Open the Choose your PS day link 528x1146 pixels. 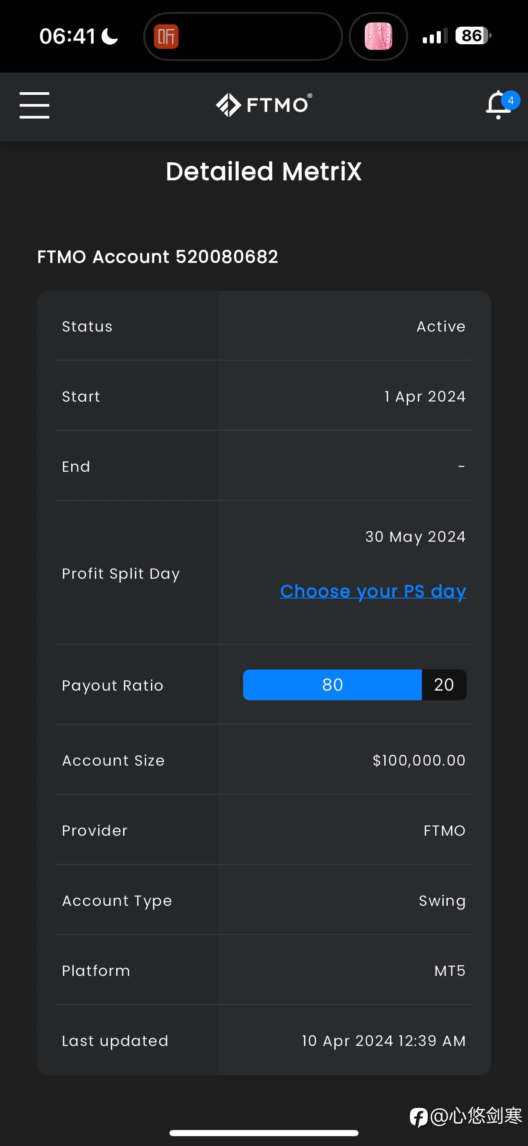click(373, 591)
